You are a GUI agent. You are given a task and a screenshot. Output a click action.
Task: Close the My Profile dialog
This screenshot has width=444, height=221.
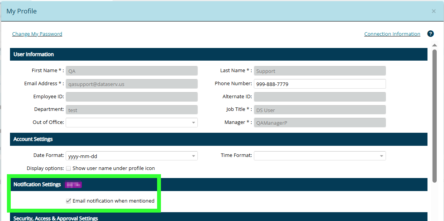434,11
